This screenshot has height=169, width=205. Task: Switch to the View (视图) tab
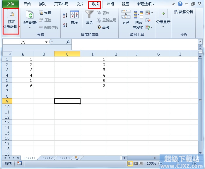click(x=125, y=4)
